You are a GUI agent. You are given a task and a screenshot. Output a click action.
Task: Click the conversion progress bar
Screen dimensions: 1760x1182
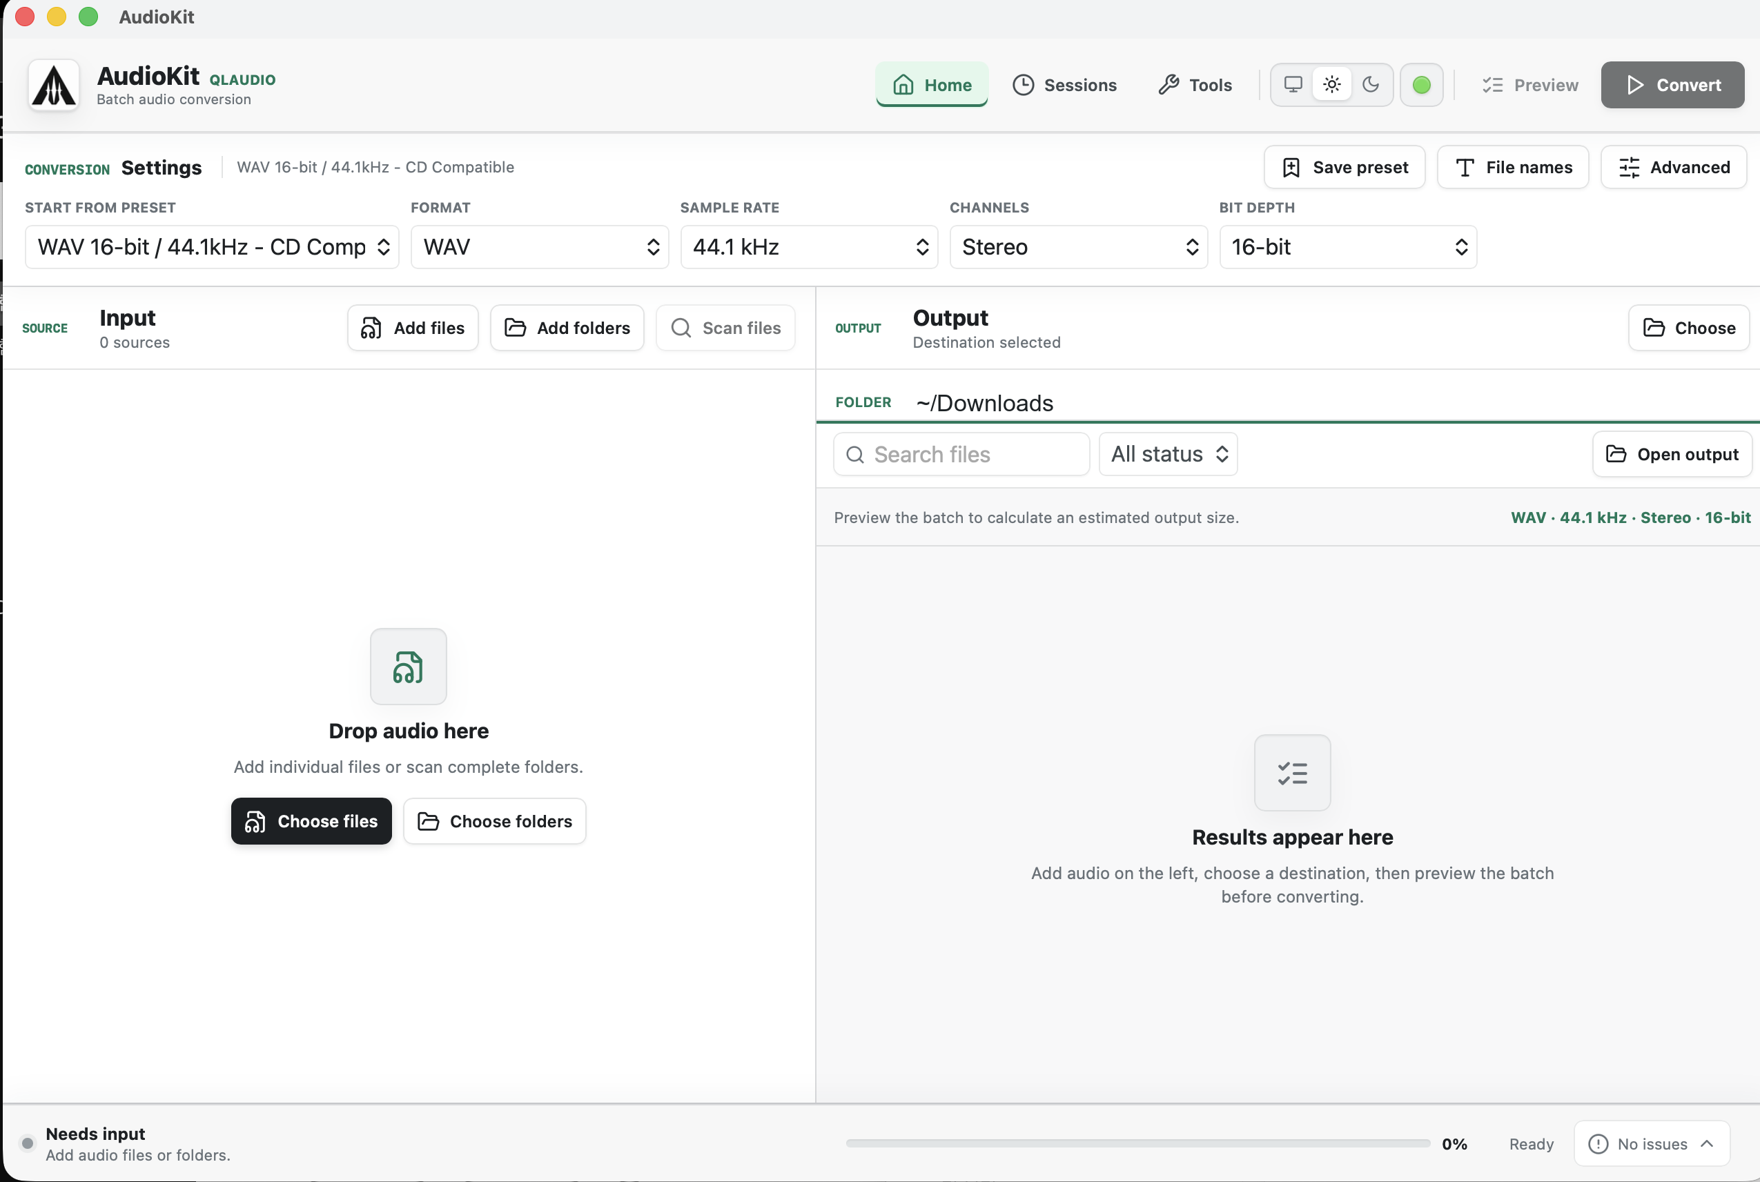pos(1138,1143)
